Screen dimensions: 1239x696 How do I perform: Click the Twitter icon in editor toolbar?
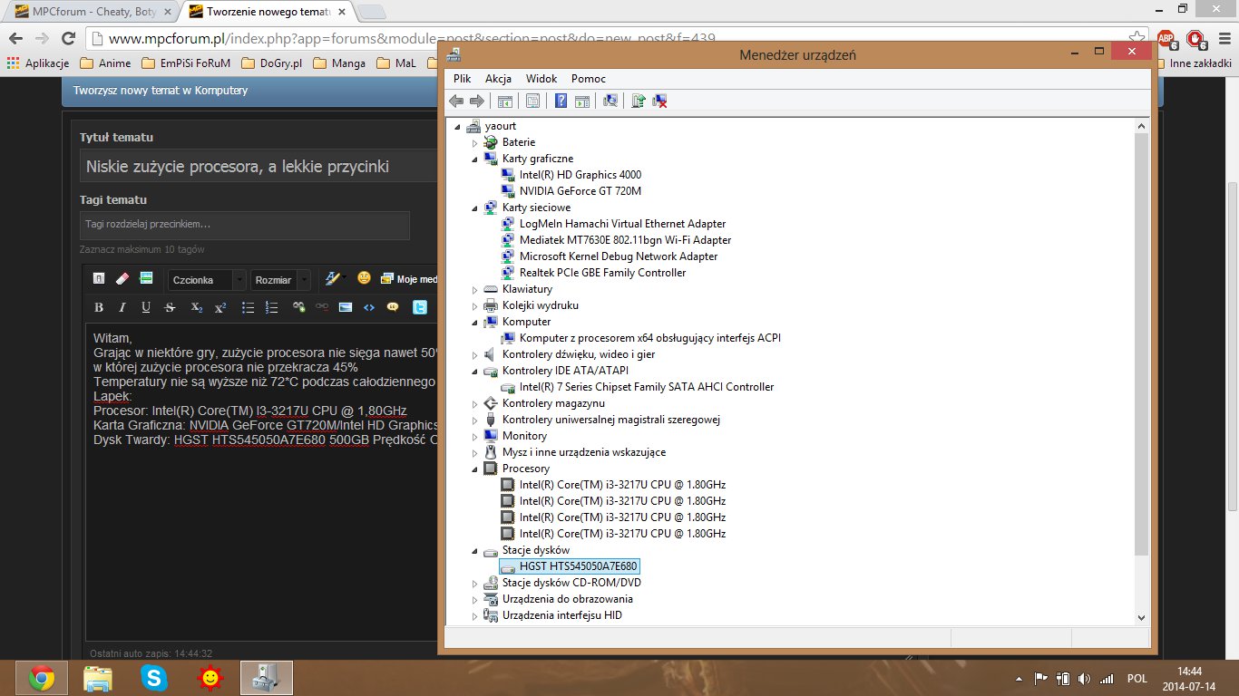point(420,307)
